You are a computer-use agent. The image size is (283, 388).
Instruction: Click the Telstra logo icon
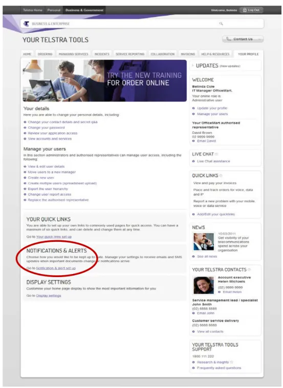tap(26, 24)
